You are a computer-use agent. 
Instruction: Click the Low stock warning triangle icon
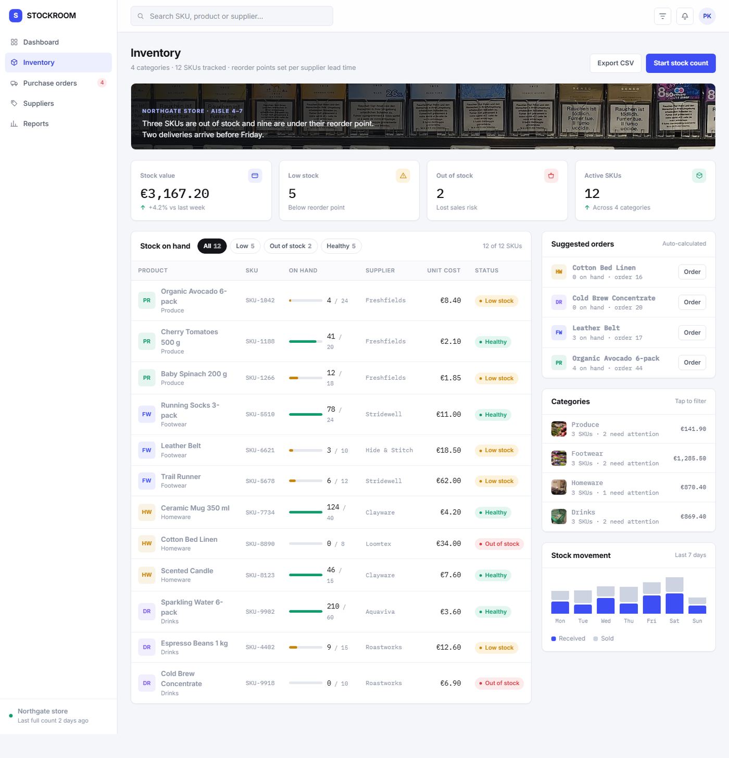click(403, 176)
